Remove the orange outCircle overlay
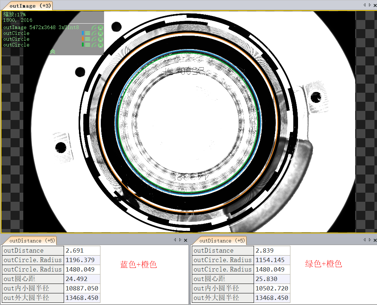Image resolution: width=377 pixels, height=305 pixels. point(100,39)
